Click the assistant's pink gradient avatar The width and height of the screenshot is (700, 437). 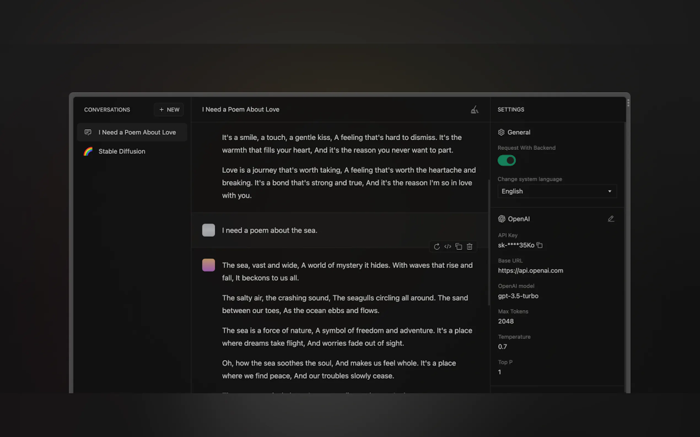(x=208, y=265)
